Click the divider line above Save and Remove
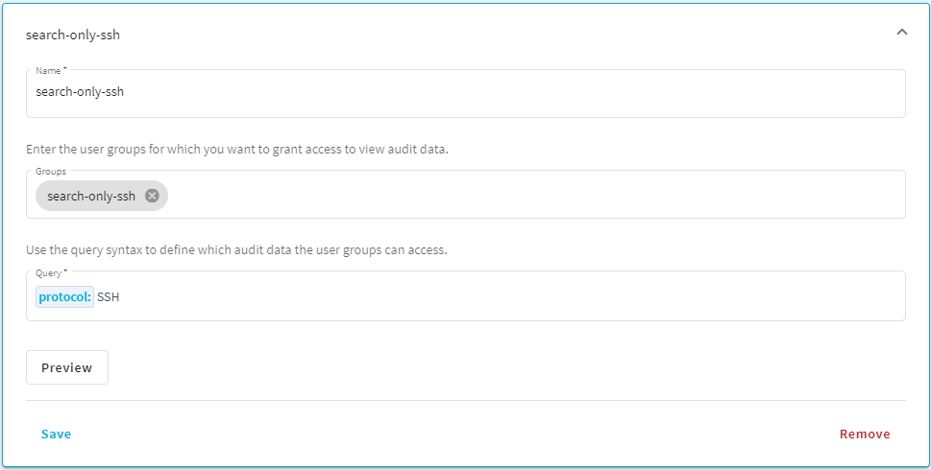 pyautogui.click(x=465, y=400)
